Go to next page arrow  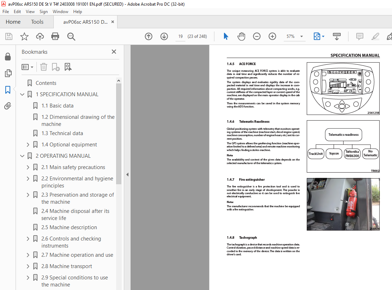164,36
